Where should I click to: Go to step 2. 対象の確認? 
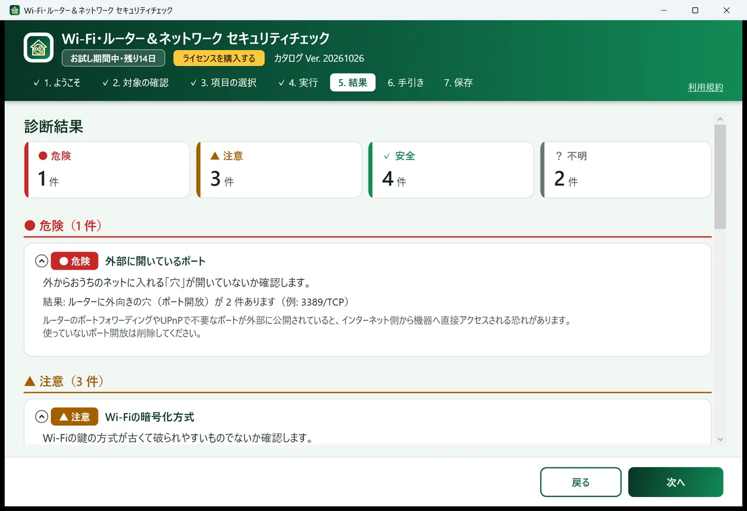coord(136,83)
